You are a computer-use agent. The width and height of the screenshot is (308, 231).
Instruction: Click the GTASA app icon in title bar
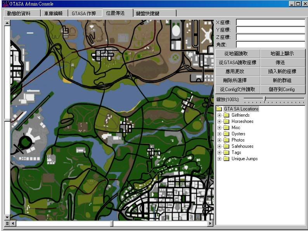tap(5, 3)
